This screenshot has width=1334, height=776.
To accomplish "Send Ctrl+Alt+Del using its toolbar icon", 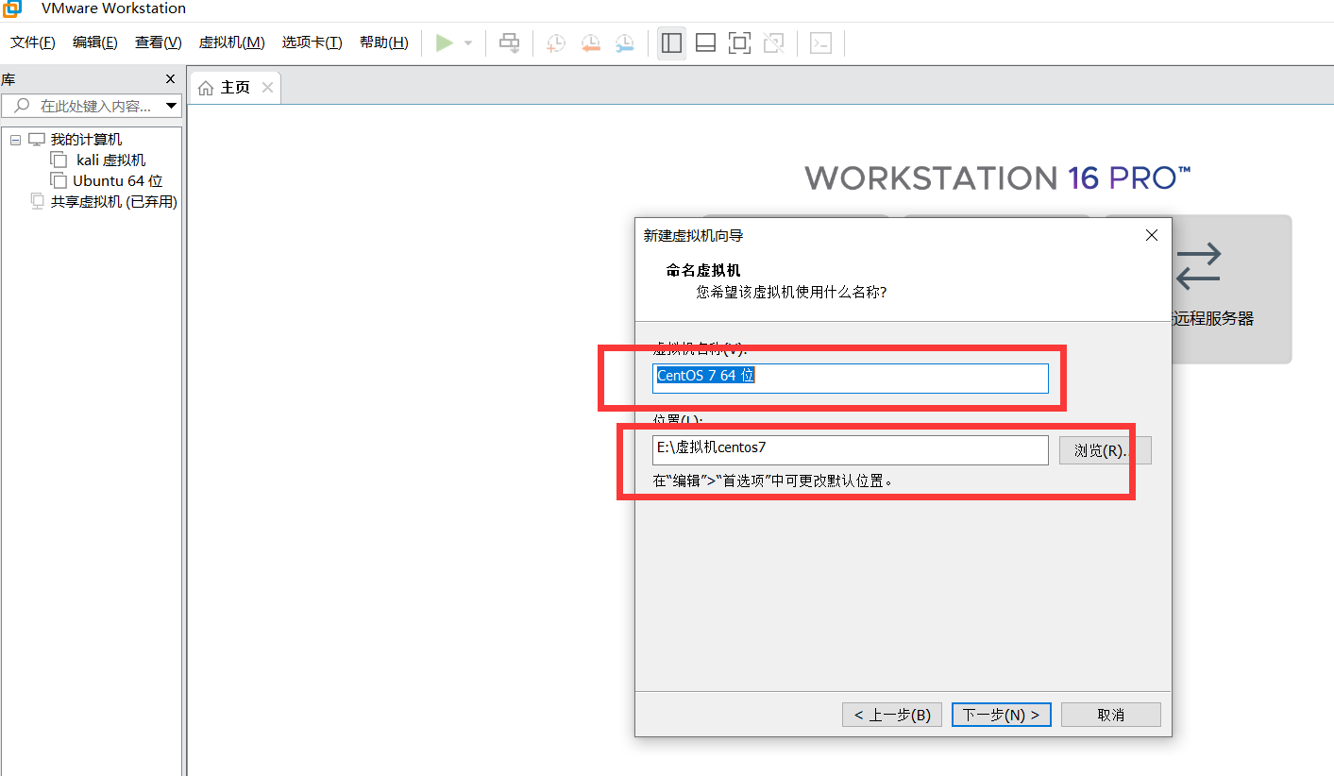I will click(510, 42).
